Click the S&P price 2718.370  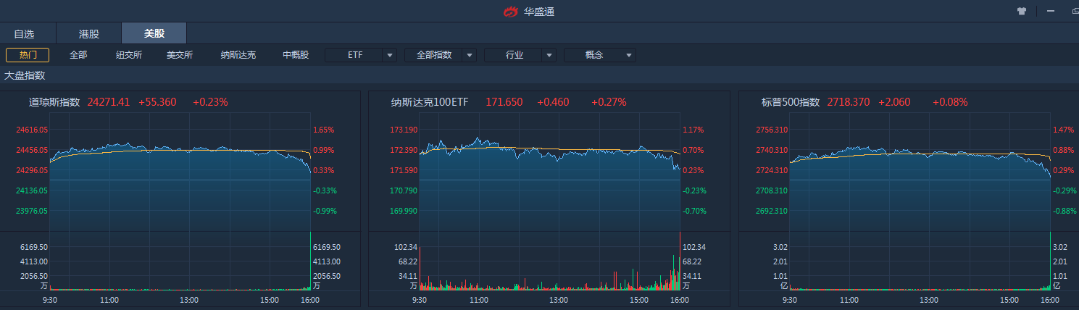(x=848, y=102)
